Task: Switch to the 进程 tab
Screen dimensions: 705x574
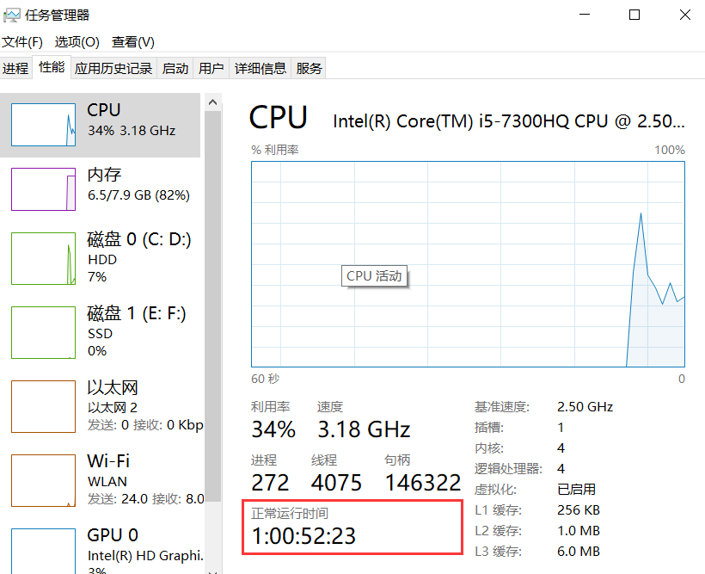Action: (15, 69)
